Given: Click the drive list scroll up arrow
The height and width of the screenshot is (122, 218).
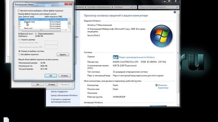Looking at the screenshot, I should click(x=69, y=20).
